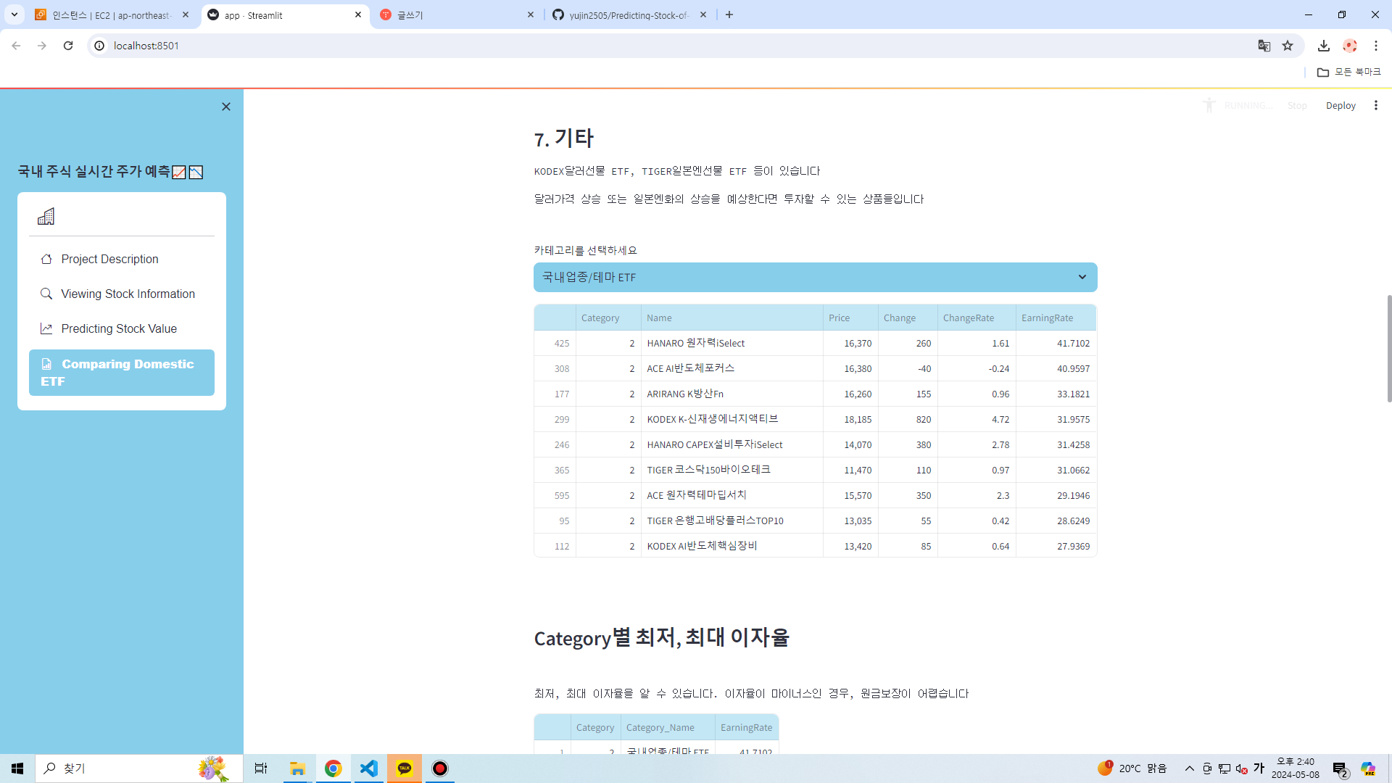Image resolution: width=1392 pixels, height=783 pixels.
Task: Open Streamlit three-dot main menu
Action: coord(1375,105)
